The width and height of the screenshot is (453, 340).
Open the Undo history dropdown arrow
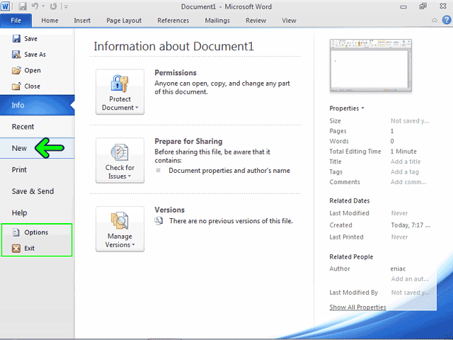point(43,6)
